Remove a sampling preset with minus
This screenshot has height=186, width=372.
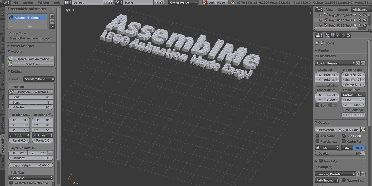tap(363, 174)
